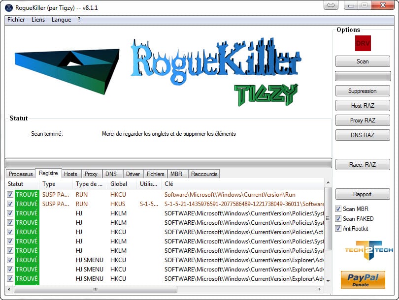Click the results list scroll-up arrow
The height and width of the screenshot is (300, 399).
[328, 182]
